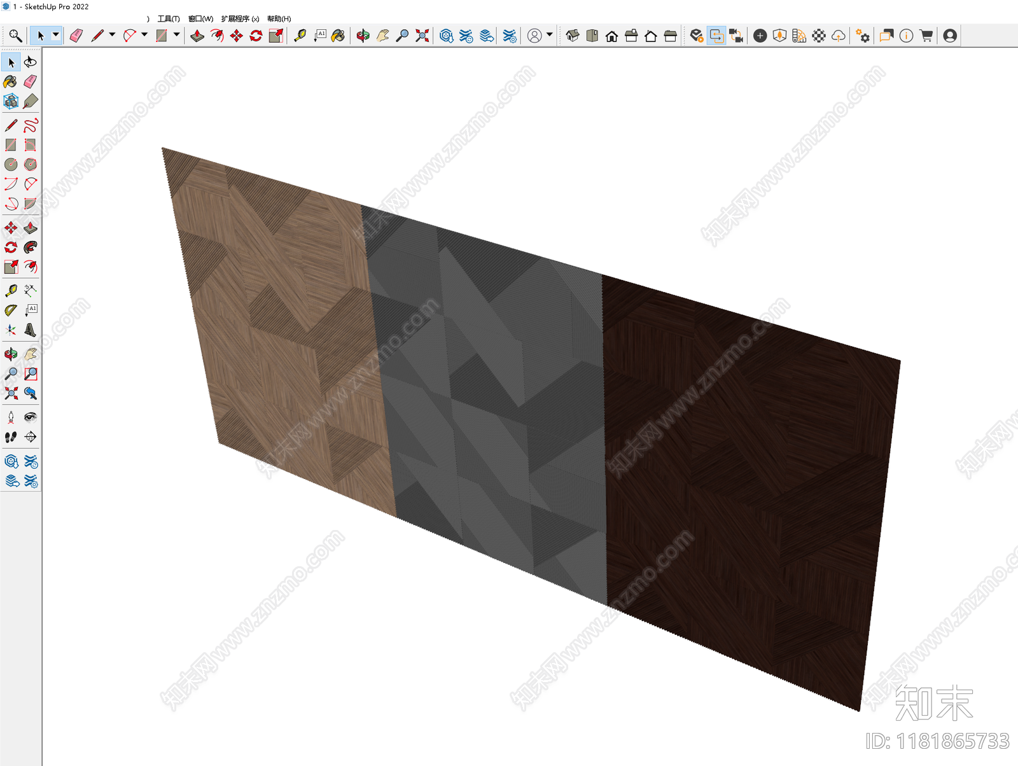1018x766 pixels.
Task: Choose the Line pencil tool in top toolbar
Action: 97,36
